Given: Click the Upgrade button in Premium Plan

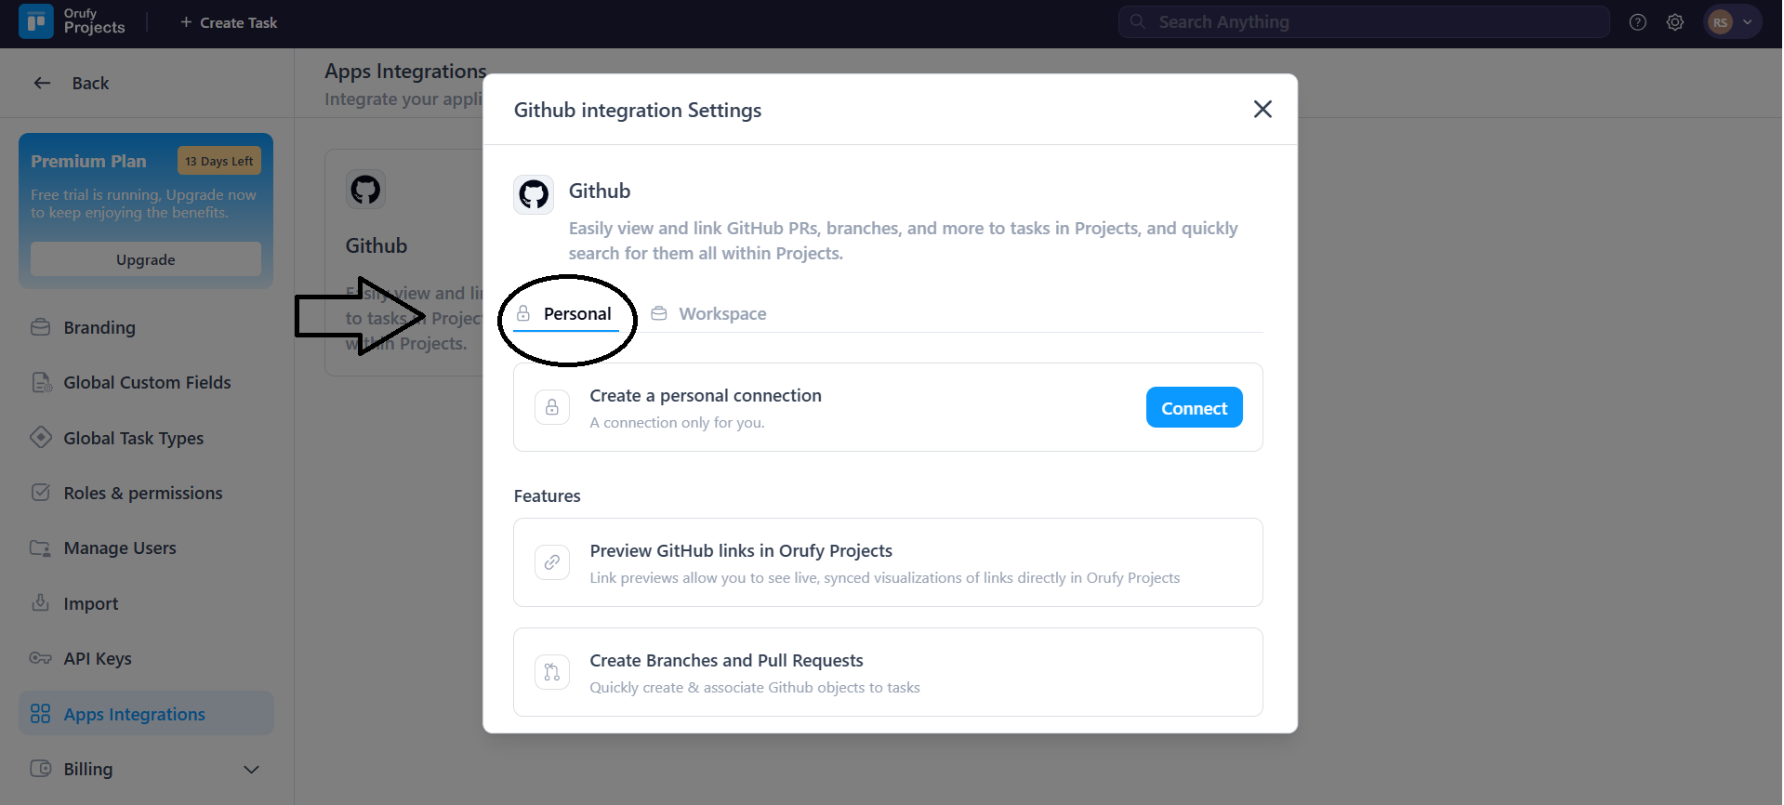Looking at the screenshot, I should click(x=146, y=259).
